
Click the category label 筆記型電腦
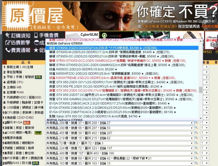(x=14, y=72)
